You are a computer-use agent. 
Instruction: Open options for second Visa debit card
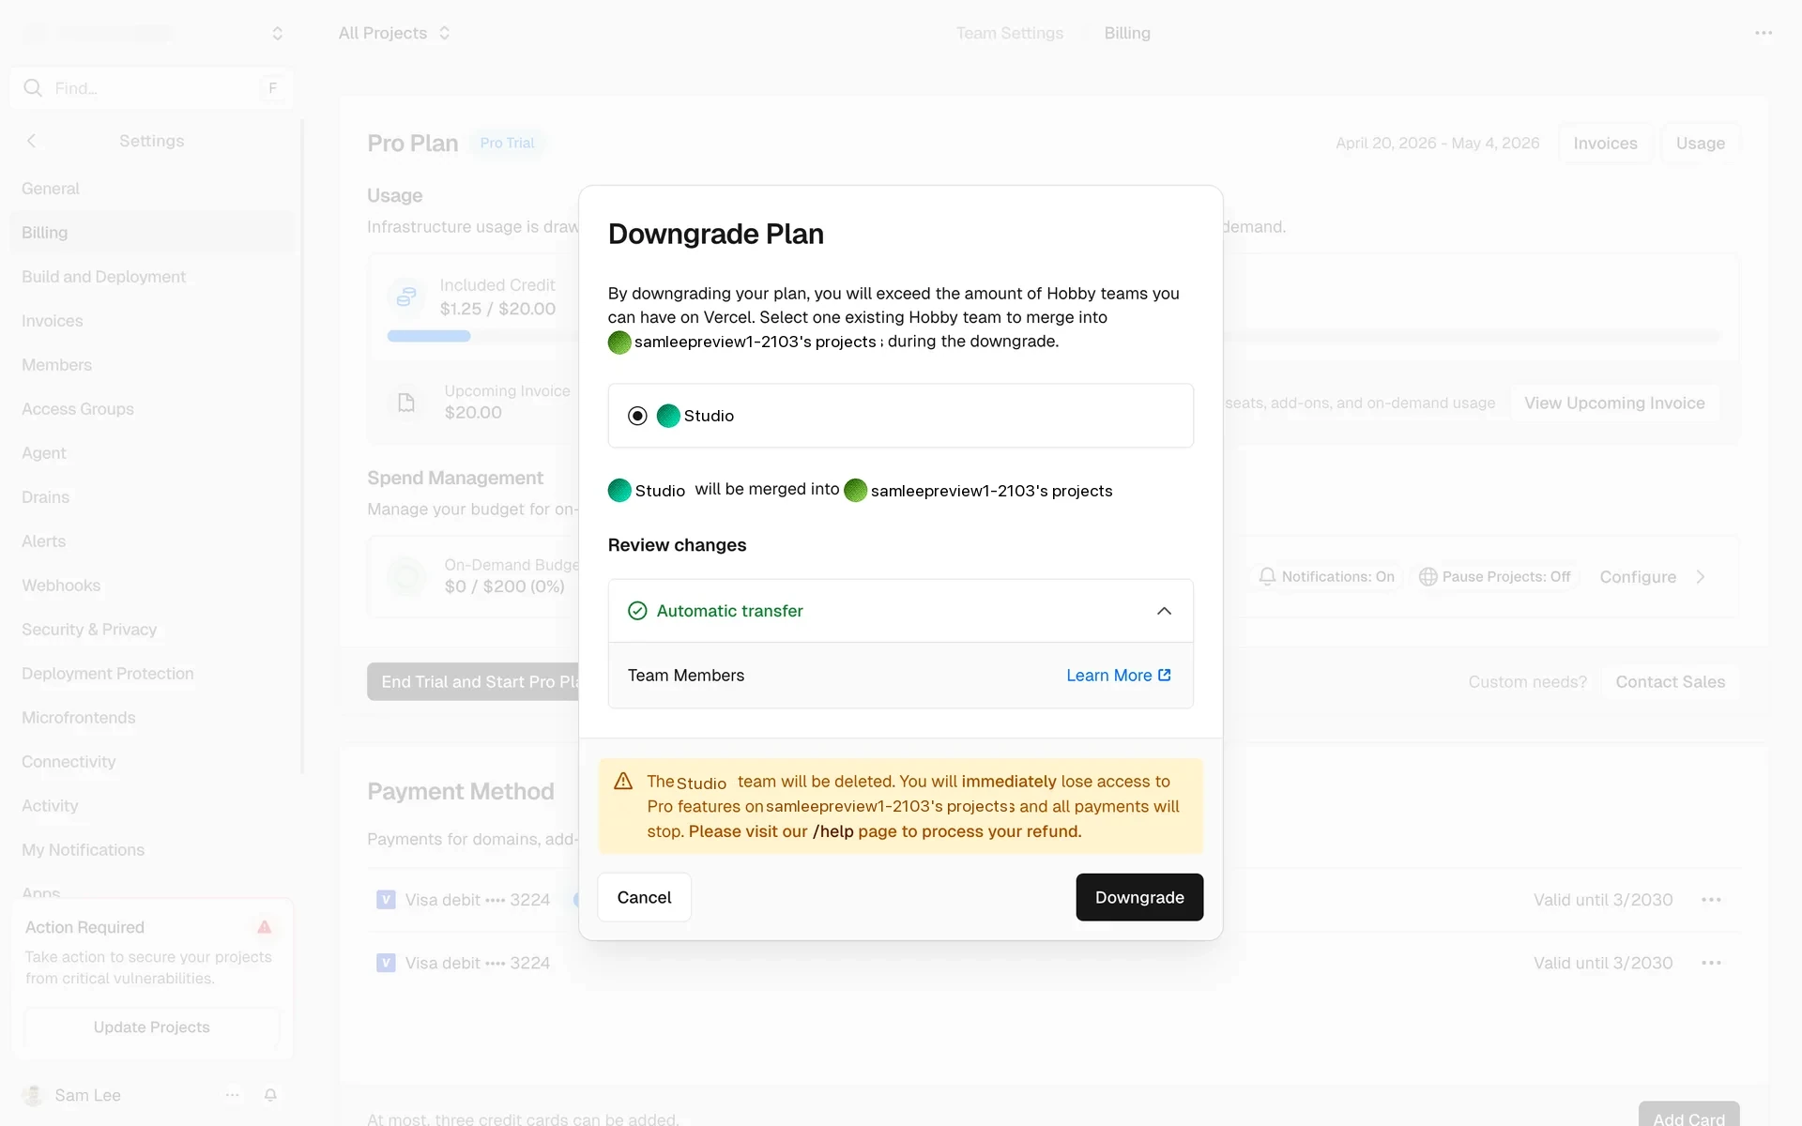(x=1711, y=963)
